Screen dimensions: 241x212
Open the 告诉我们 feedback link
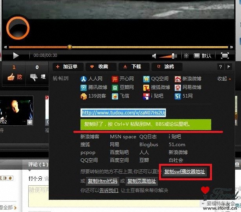pyautogui.click(x=109, y=190)
